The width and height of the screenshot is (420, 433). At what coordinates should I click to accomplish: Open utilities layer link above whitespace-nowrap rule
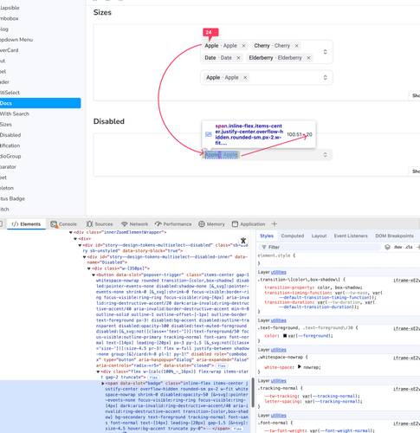tap(279, 350)
